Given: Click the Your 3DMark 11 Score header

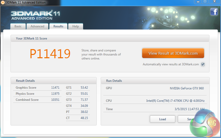Looking at the screenshot, I should click(110, 38).
